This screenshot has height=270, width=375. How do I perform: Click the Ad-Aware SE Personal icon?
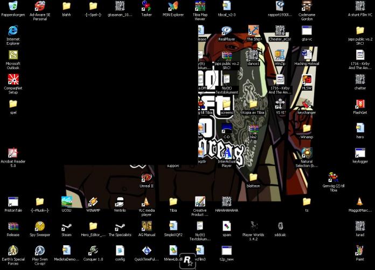click(x=39, y=6)
